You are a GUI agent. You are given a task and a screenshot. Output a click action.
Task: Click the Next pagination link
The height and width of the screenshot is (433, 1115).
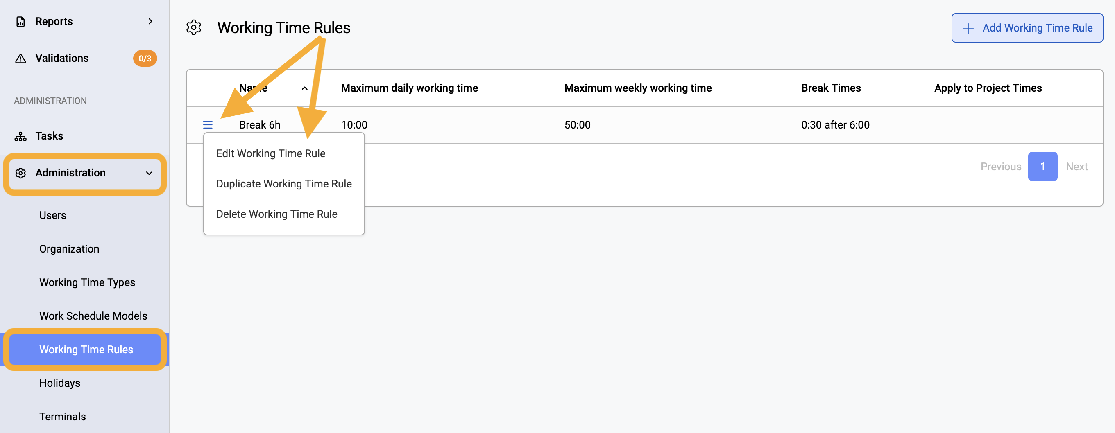coord(1076,167)
